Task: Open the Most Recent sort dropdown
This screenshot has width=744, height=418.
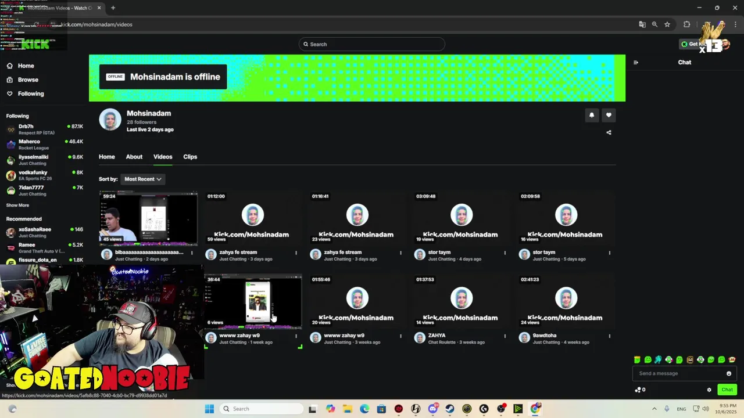Action: pos(142,179)
